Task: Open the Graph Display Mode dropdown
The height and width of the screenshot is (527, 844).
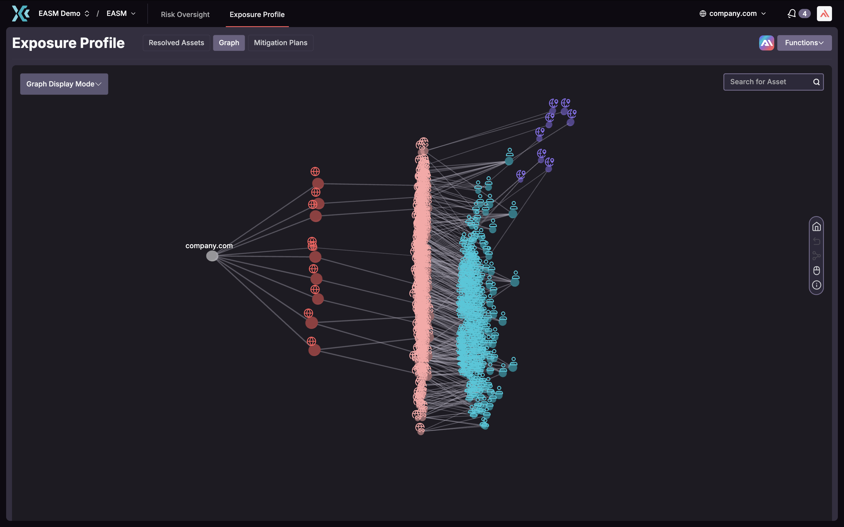Action: (x=64, y=84)
